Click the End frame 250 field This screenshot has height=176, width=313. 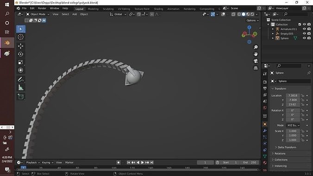250,163
